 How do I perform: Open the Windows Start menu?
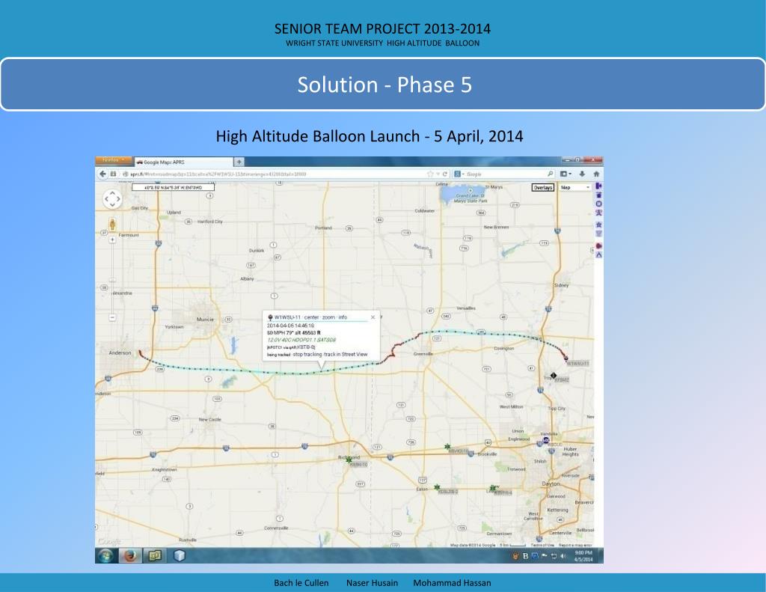click(106, 556)
